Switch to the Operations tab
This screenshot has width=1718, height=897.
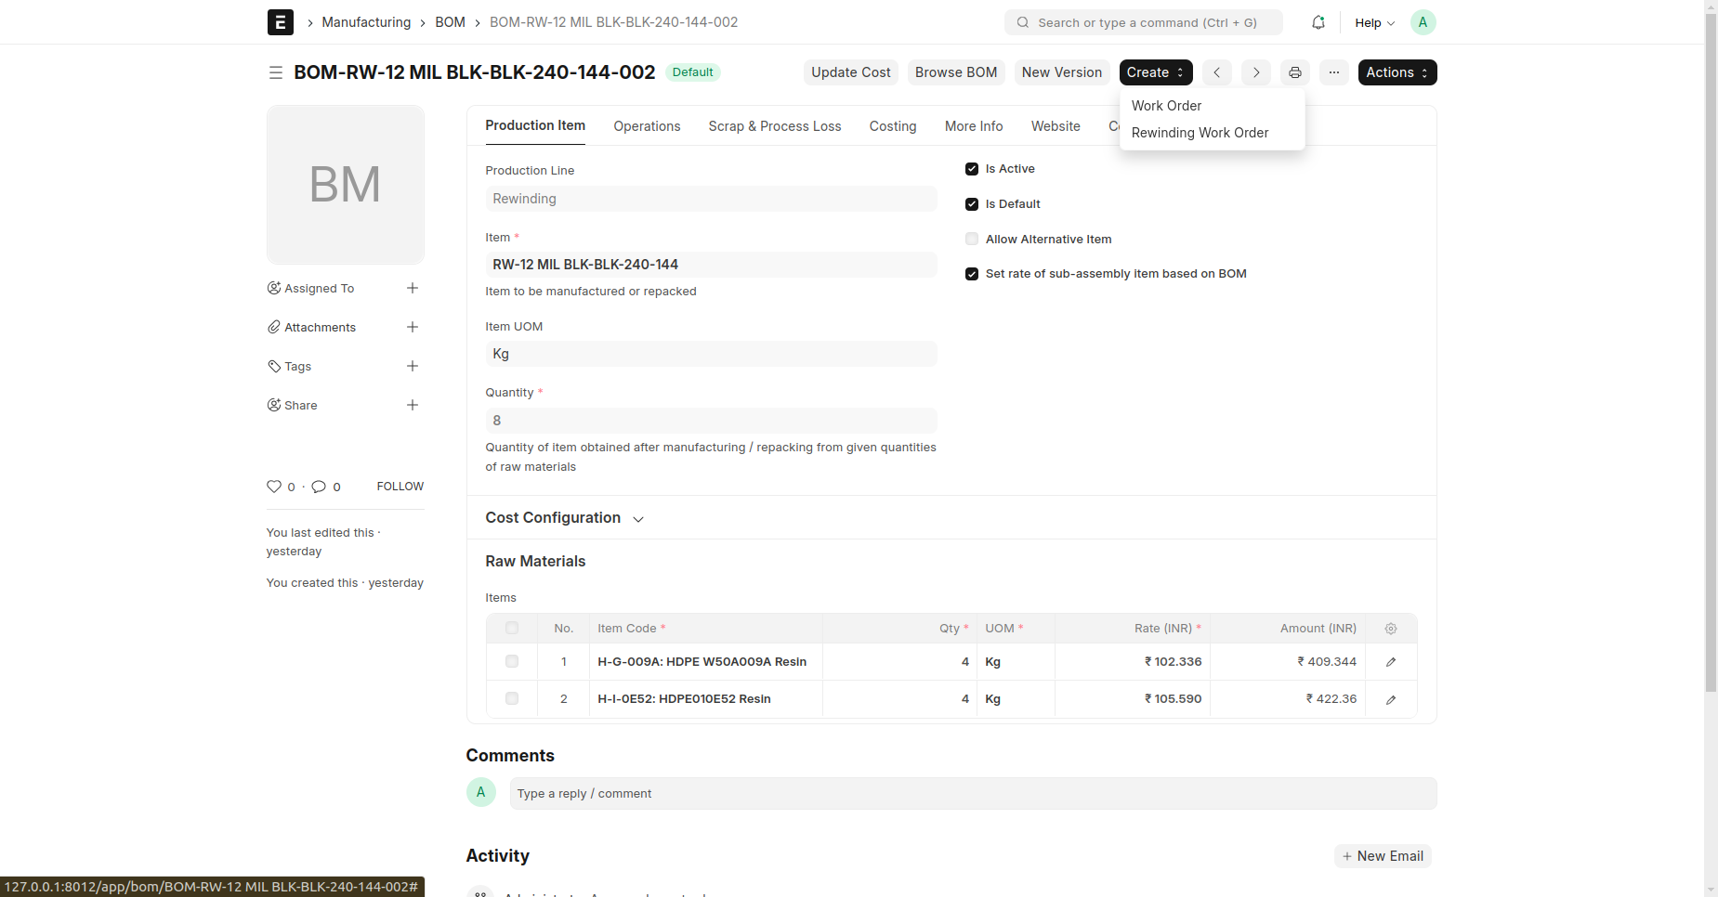[647, 126]
